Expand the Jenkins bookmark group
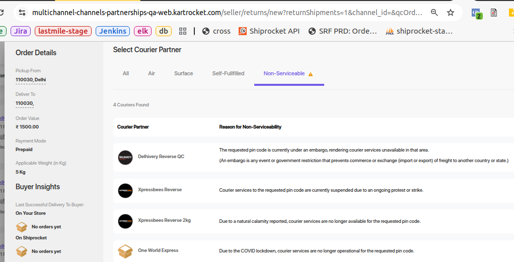Image resolution: width=514 pixels, height=262 pixels. pyautogui.click(x=113, y=31)
